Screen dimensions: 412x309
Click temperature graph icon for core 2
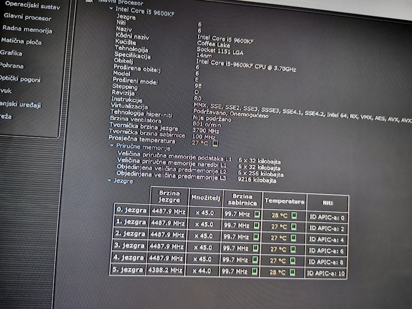tap(293, 238)
